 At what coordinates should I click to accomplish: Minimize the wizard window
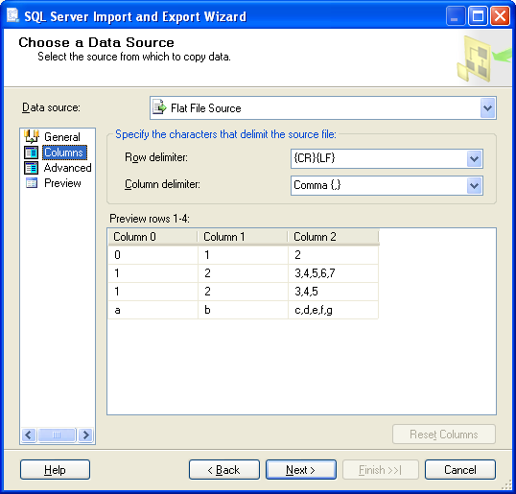click(456, 15)
